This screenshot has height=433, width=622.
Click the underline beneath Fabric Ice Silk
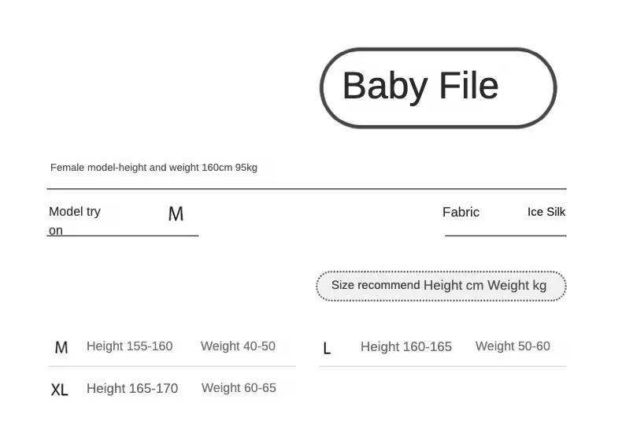[505, 235]
